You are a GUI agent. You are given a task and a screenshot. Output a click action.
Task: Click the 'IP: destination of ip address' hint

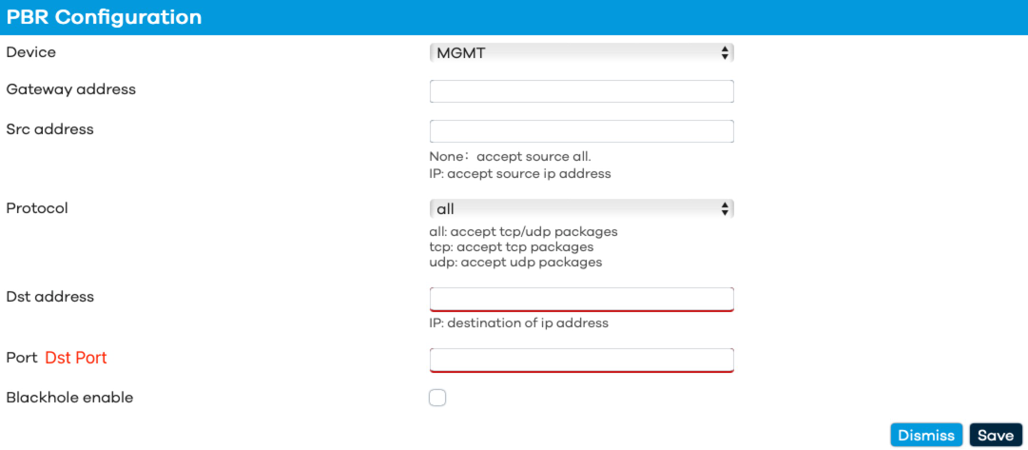tap(518, 323)
